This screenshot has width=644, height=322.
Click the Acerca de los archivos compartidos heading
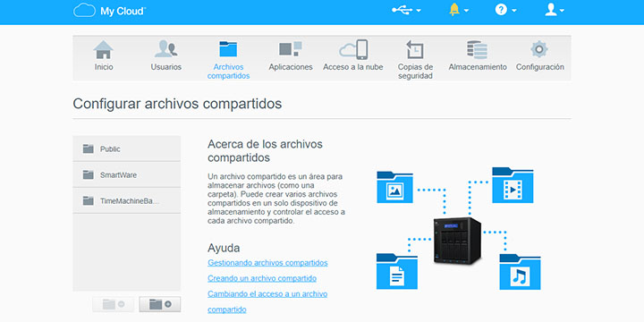coord(266,151)
